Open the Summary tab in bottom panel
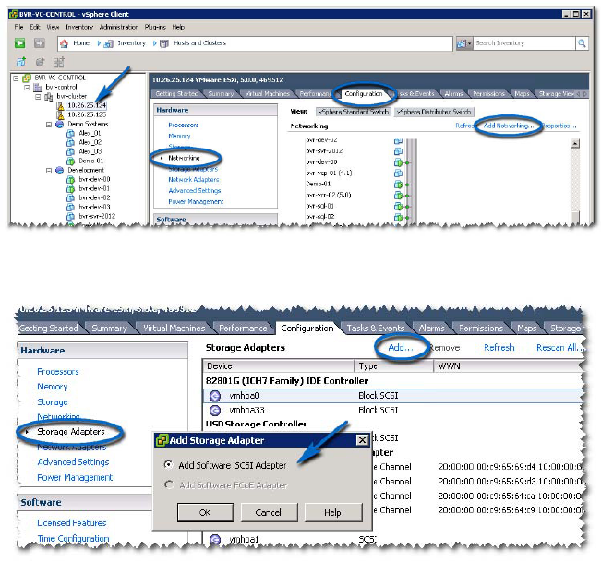The width and height of the screenshot is (601, 562). [x=109, y=329]
